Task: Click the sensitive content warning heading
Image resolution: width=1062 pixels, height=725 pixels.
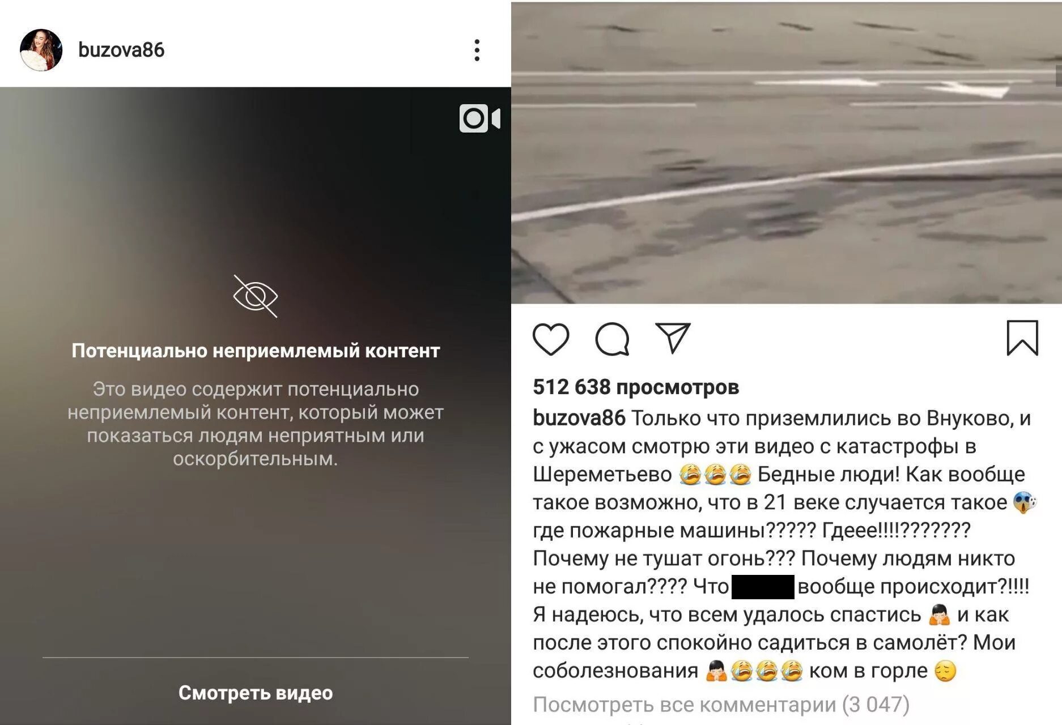Action: [256, 351]
